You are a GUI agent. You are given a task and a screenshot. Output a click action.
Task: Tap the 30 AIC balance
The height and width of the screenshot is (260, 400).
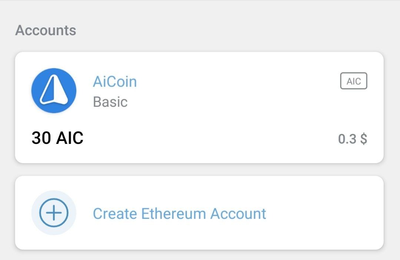click(57, 138)
